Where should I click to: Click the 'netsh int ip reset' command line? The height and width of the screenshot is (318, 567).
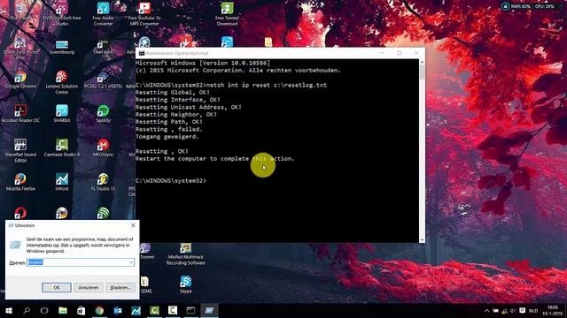(230, 85)
